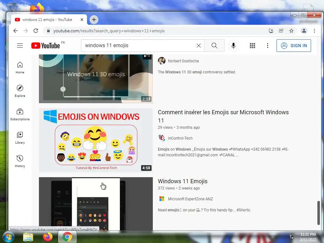This screenshot has height=243, width=324.
Task: Click the YouTube logo
Action: click(46, 46)
